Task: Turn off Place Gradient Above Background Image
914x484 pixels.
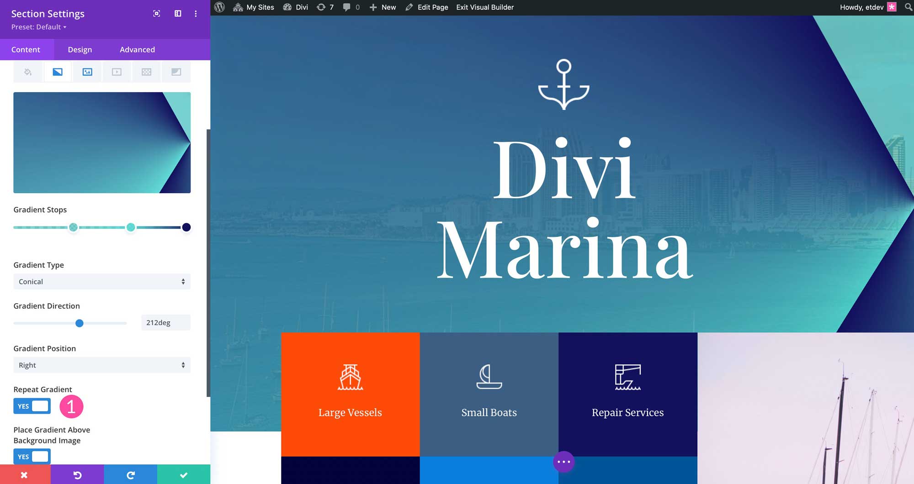Action: [32, 456]
